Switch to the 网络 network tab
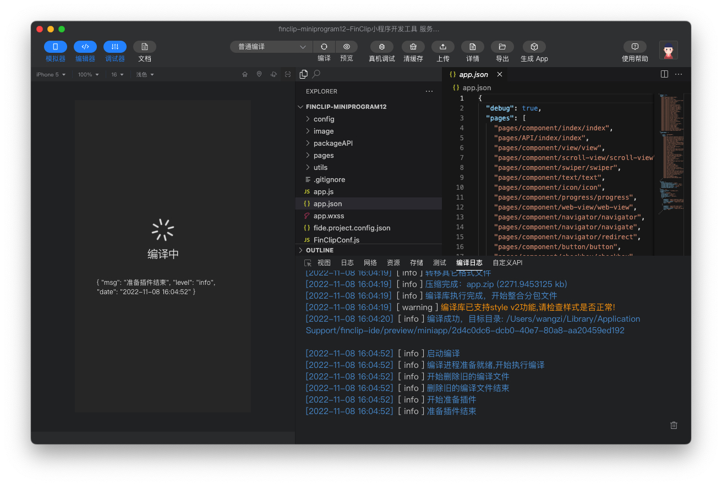722x485 pixels. [370, 263]
